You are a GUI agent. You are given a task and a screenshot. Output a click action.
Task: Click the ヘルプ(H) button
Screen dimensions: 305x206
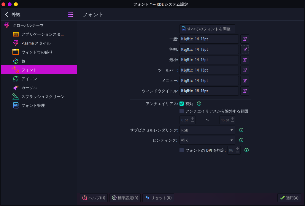pos(94,198)
